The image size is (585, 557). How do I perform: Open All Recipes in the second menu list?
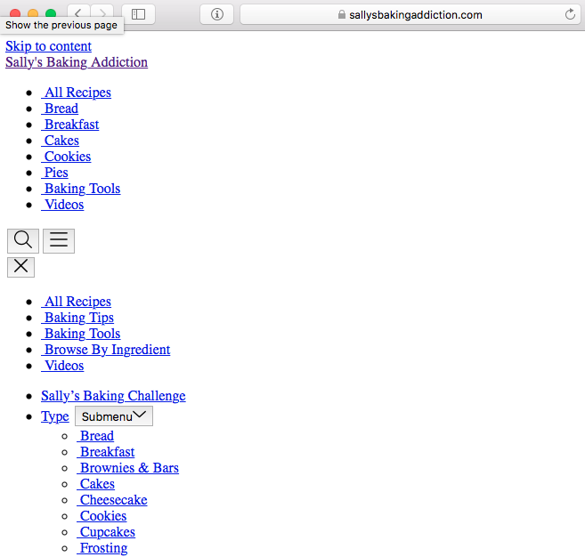pyautogui.click(x=76, y=302)
